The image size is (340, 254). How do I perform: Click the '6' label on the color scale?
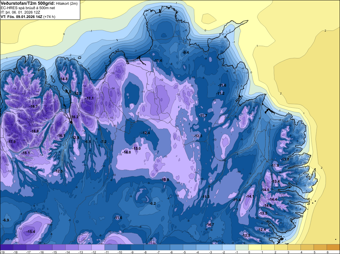[327, 252]
